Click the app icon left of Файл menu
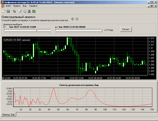The image size is (158, 121). click(x=3, y=6)
